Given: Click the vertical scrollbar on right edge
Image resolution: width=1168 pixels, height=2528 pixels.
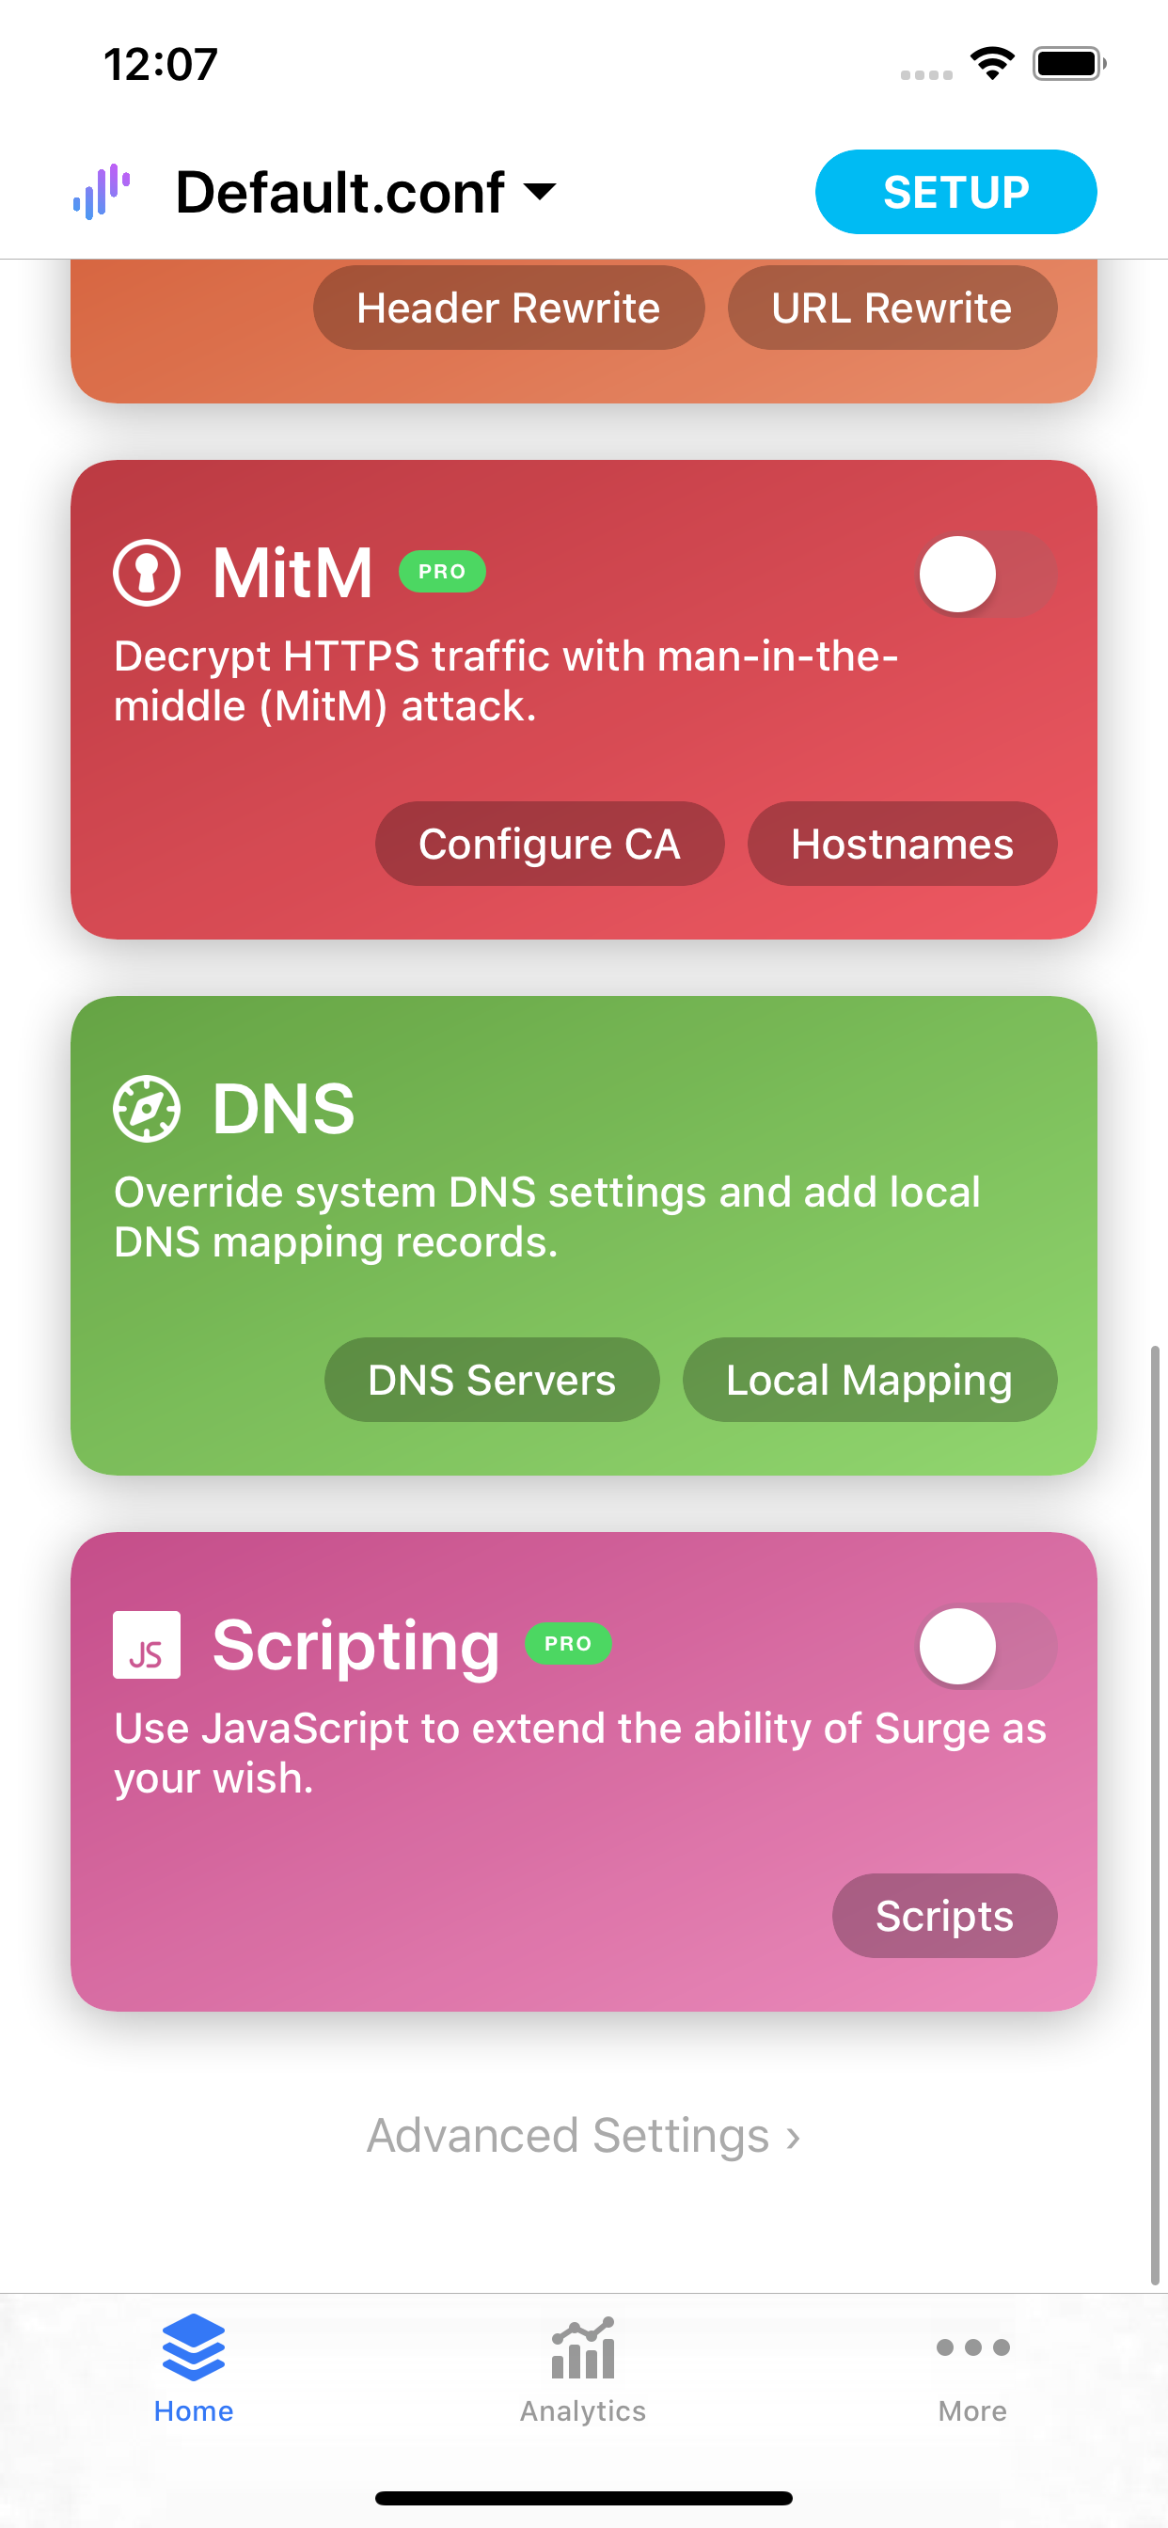Looking at the screenshot, I should [1155, 1815].
